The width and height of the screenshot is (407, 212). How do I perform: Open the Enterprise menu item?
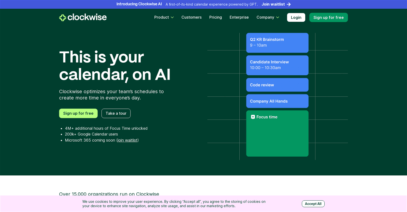pyautogui.click(x=239, y=17)
